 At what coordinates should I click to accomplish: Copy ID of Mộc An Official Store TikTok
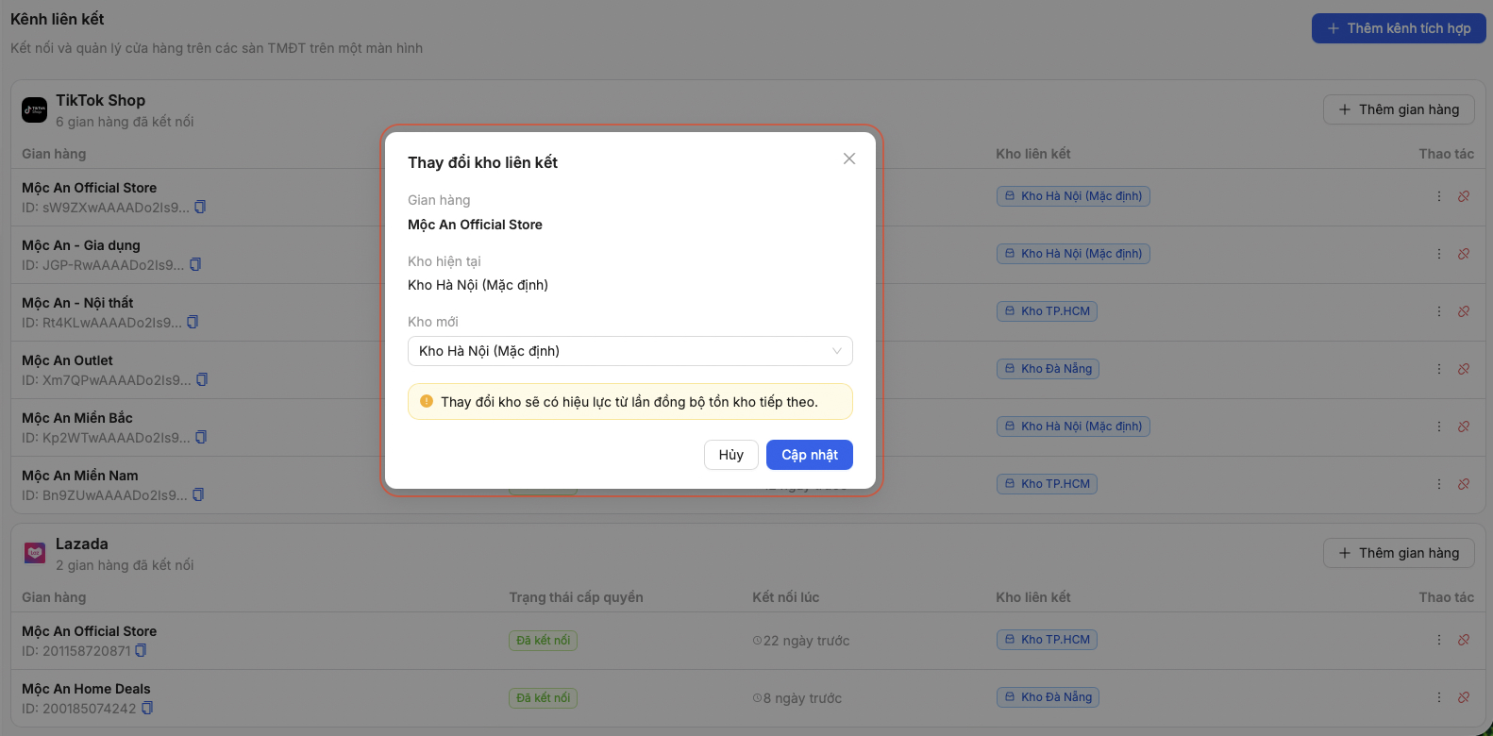[x=200, y=207]
